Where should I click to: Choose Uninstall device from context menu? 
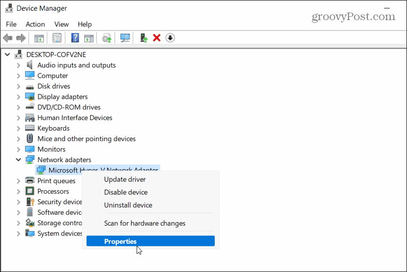coord(151,205)
